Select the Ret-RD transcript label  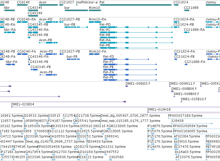pyautogui.click(x=105, y=24)
